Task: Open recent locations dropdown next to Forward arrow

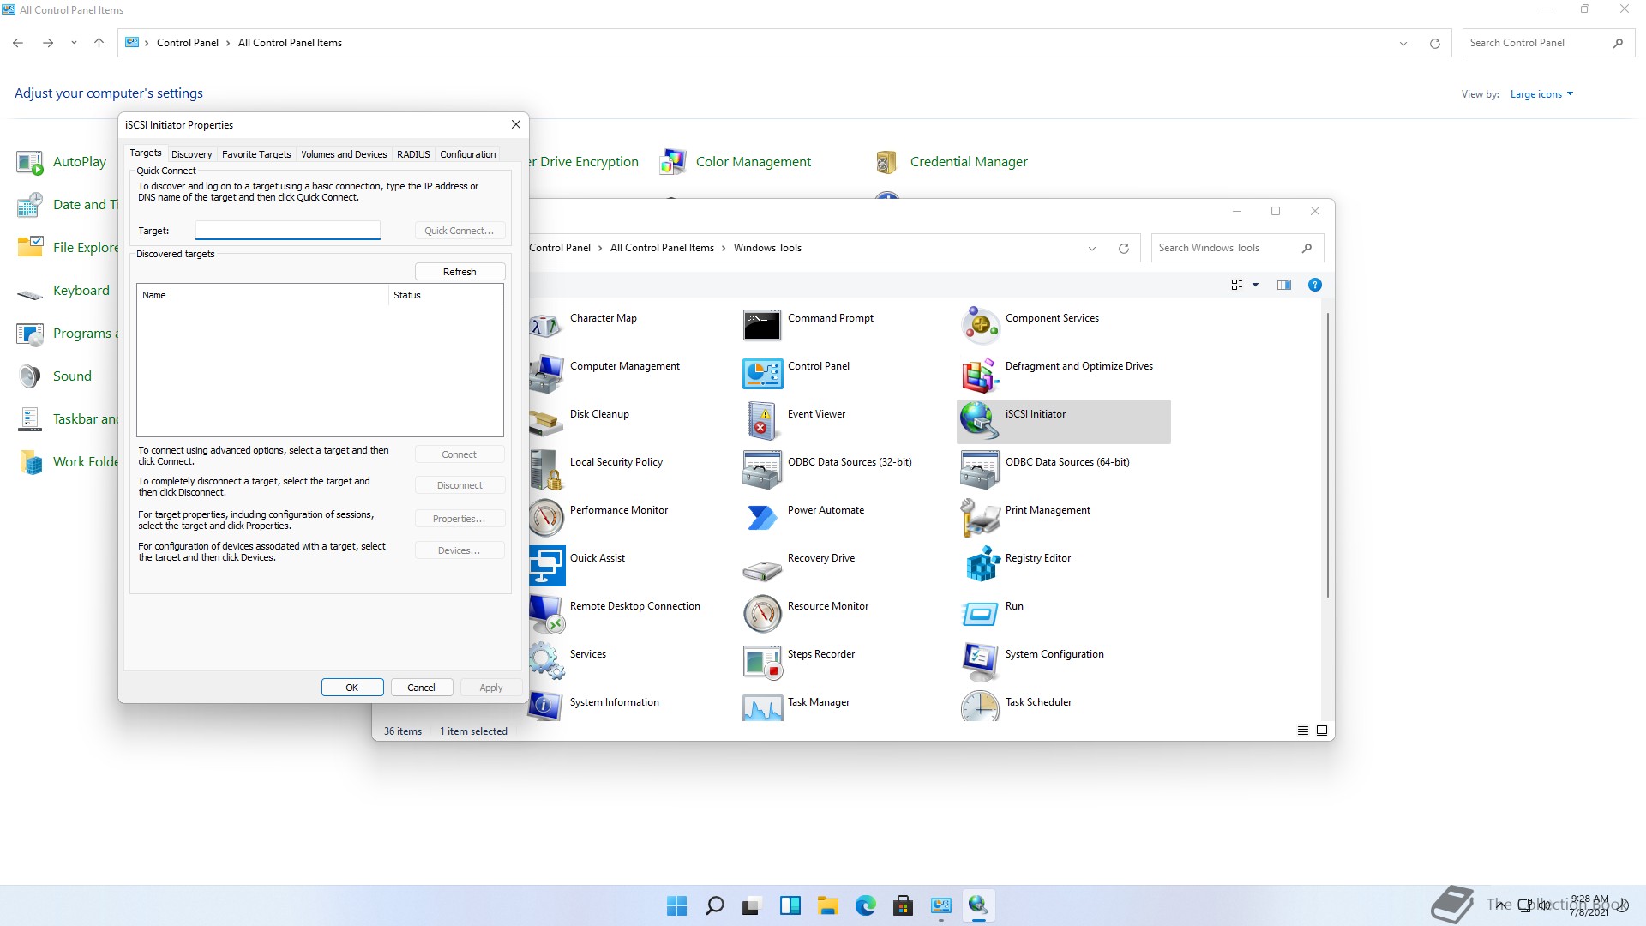Action: 74,43
